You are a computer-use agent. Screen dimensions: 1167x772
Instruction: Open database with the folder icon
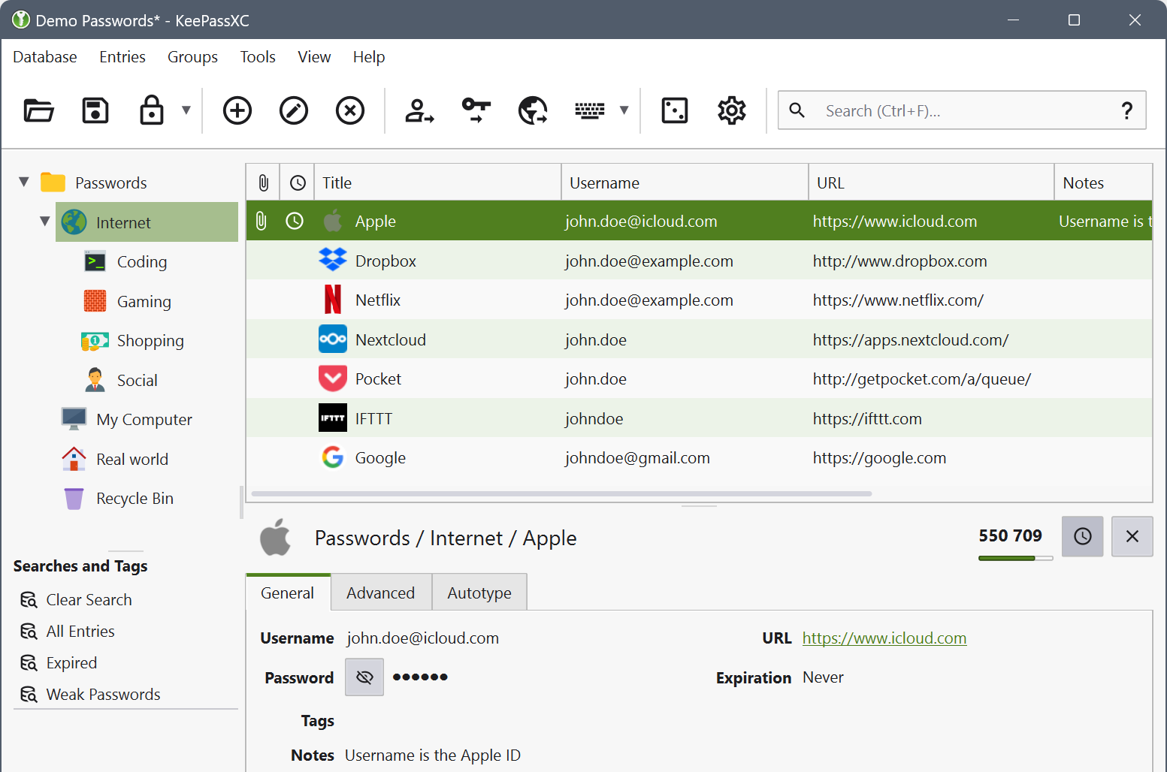click(x=38, y=110)
